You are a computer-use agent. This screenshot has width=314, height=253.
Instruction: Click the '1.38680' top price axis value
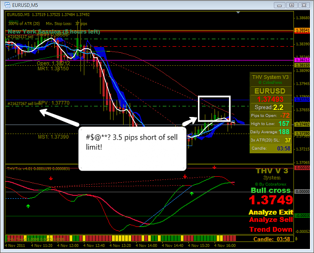(303, 18)
